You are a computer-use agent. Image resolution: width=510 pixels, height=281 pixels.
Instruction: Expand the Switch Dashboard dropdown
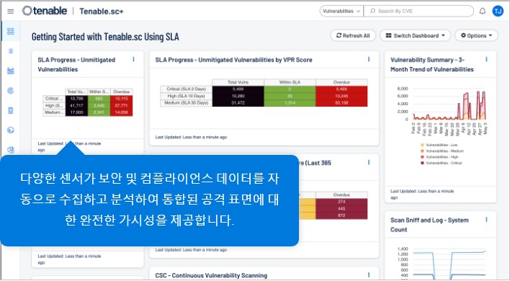(x=415, y=35)
